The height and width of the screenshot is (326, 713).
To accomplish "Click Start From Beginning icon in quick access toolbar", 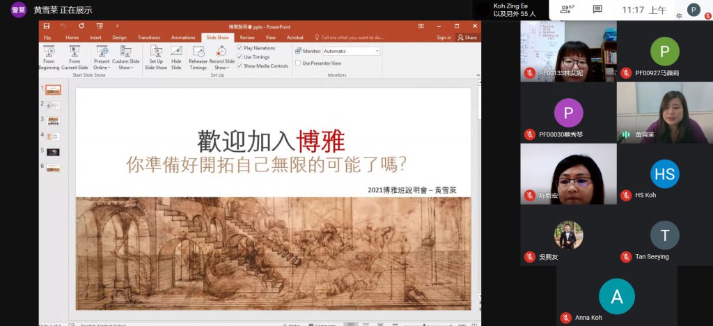I will click(100, 26).
